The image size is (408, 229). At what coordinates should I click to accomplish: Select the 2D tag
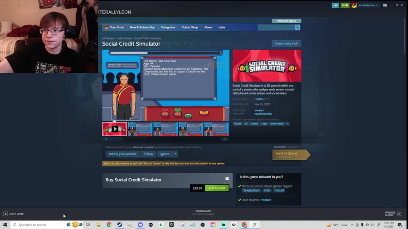tap(246, 124)
